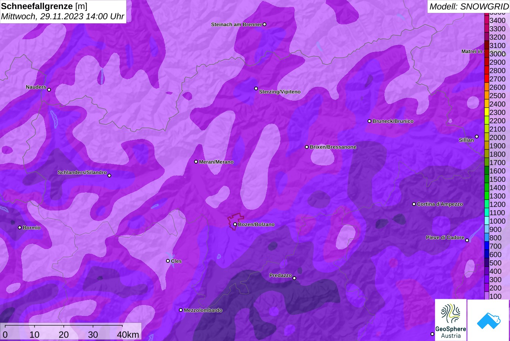Image resolution: width=510 pixels, height=341 pixels.
Task: Click the '800' legend value
Action: pos(495,238)
